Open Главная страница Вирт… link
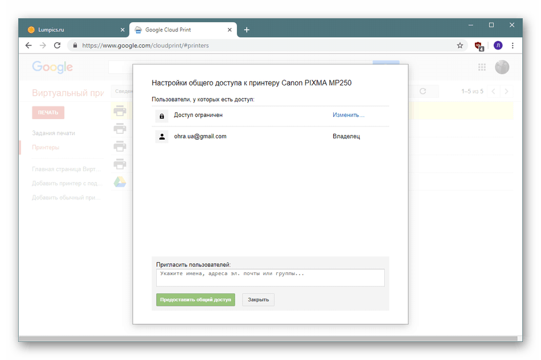 (67, 169)
